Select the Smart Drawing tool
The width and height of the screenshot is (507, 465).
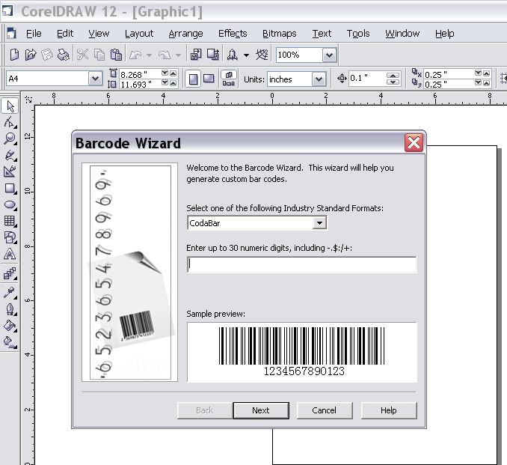coord(10,171)
